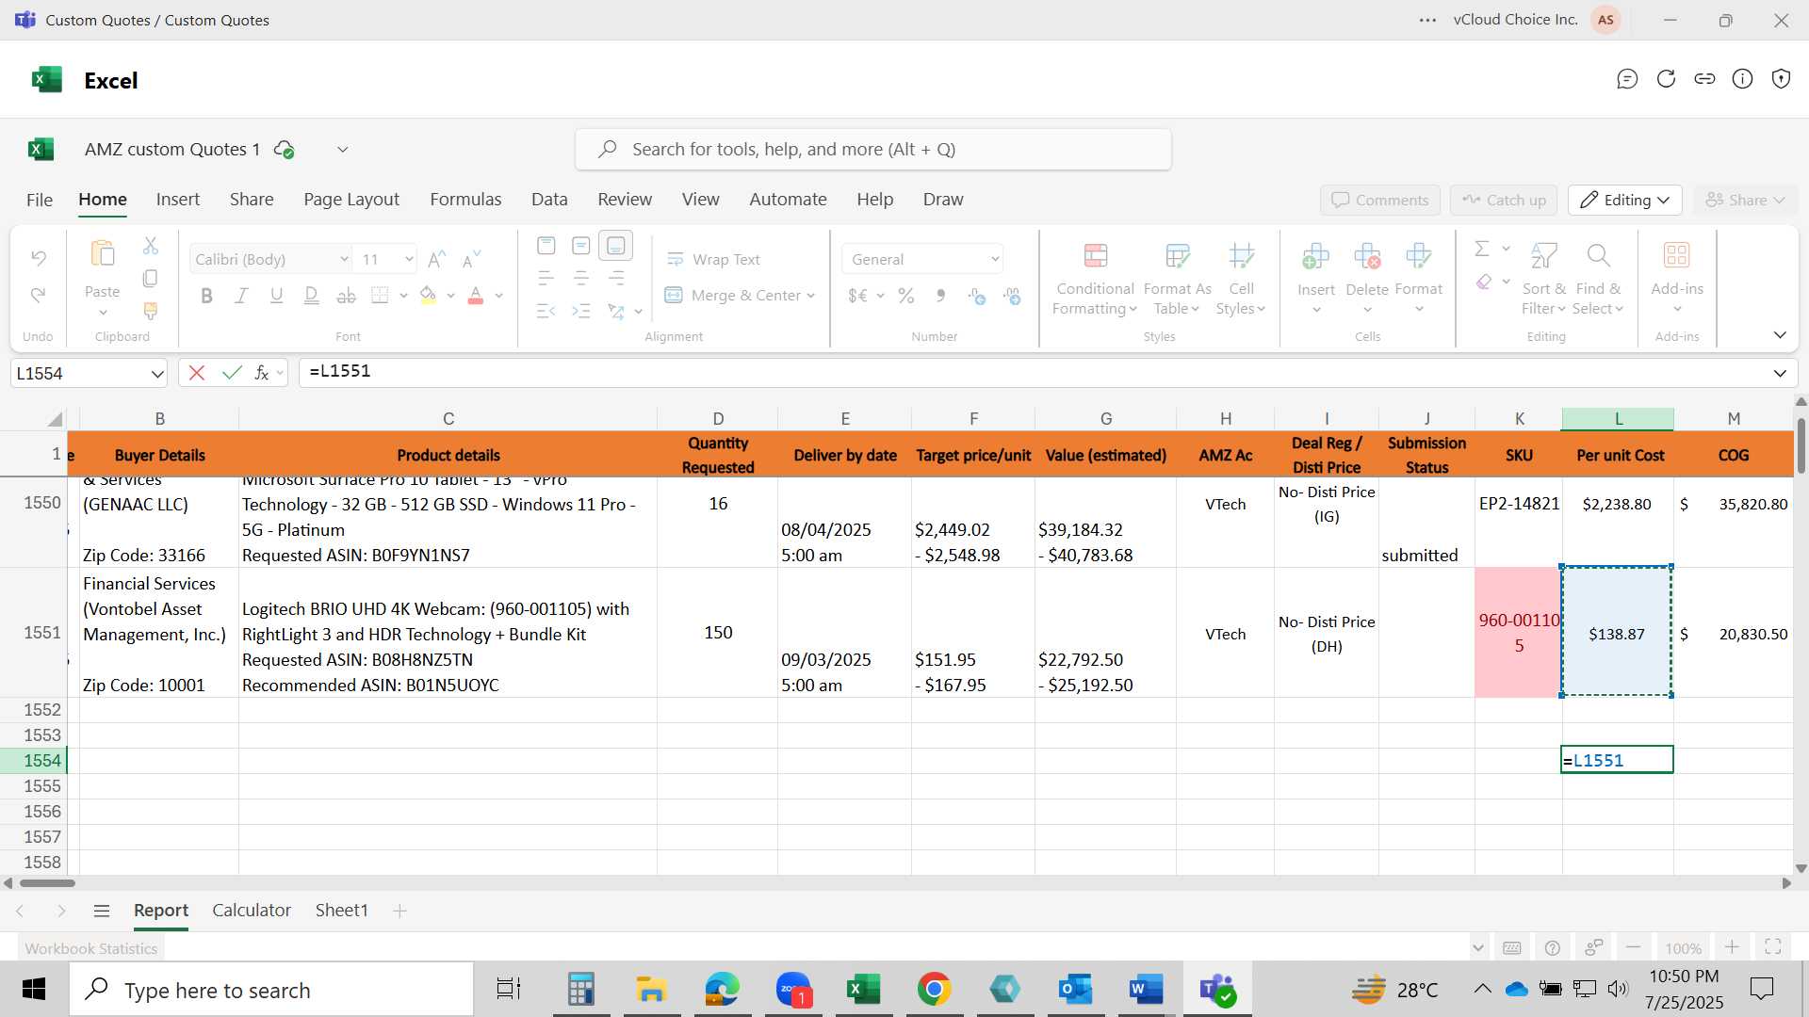Open the Teams chat bubble icon
Viewport: 1809px width, 1017px height.
tap(1627, 79)
